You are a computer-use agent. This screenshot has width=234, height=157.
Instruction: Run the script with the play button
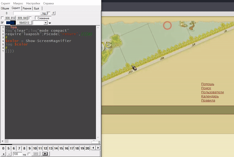point(45,153)
